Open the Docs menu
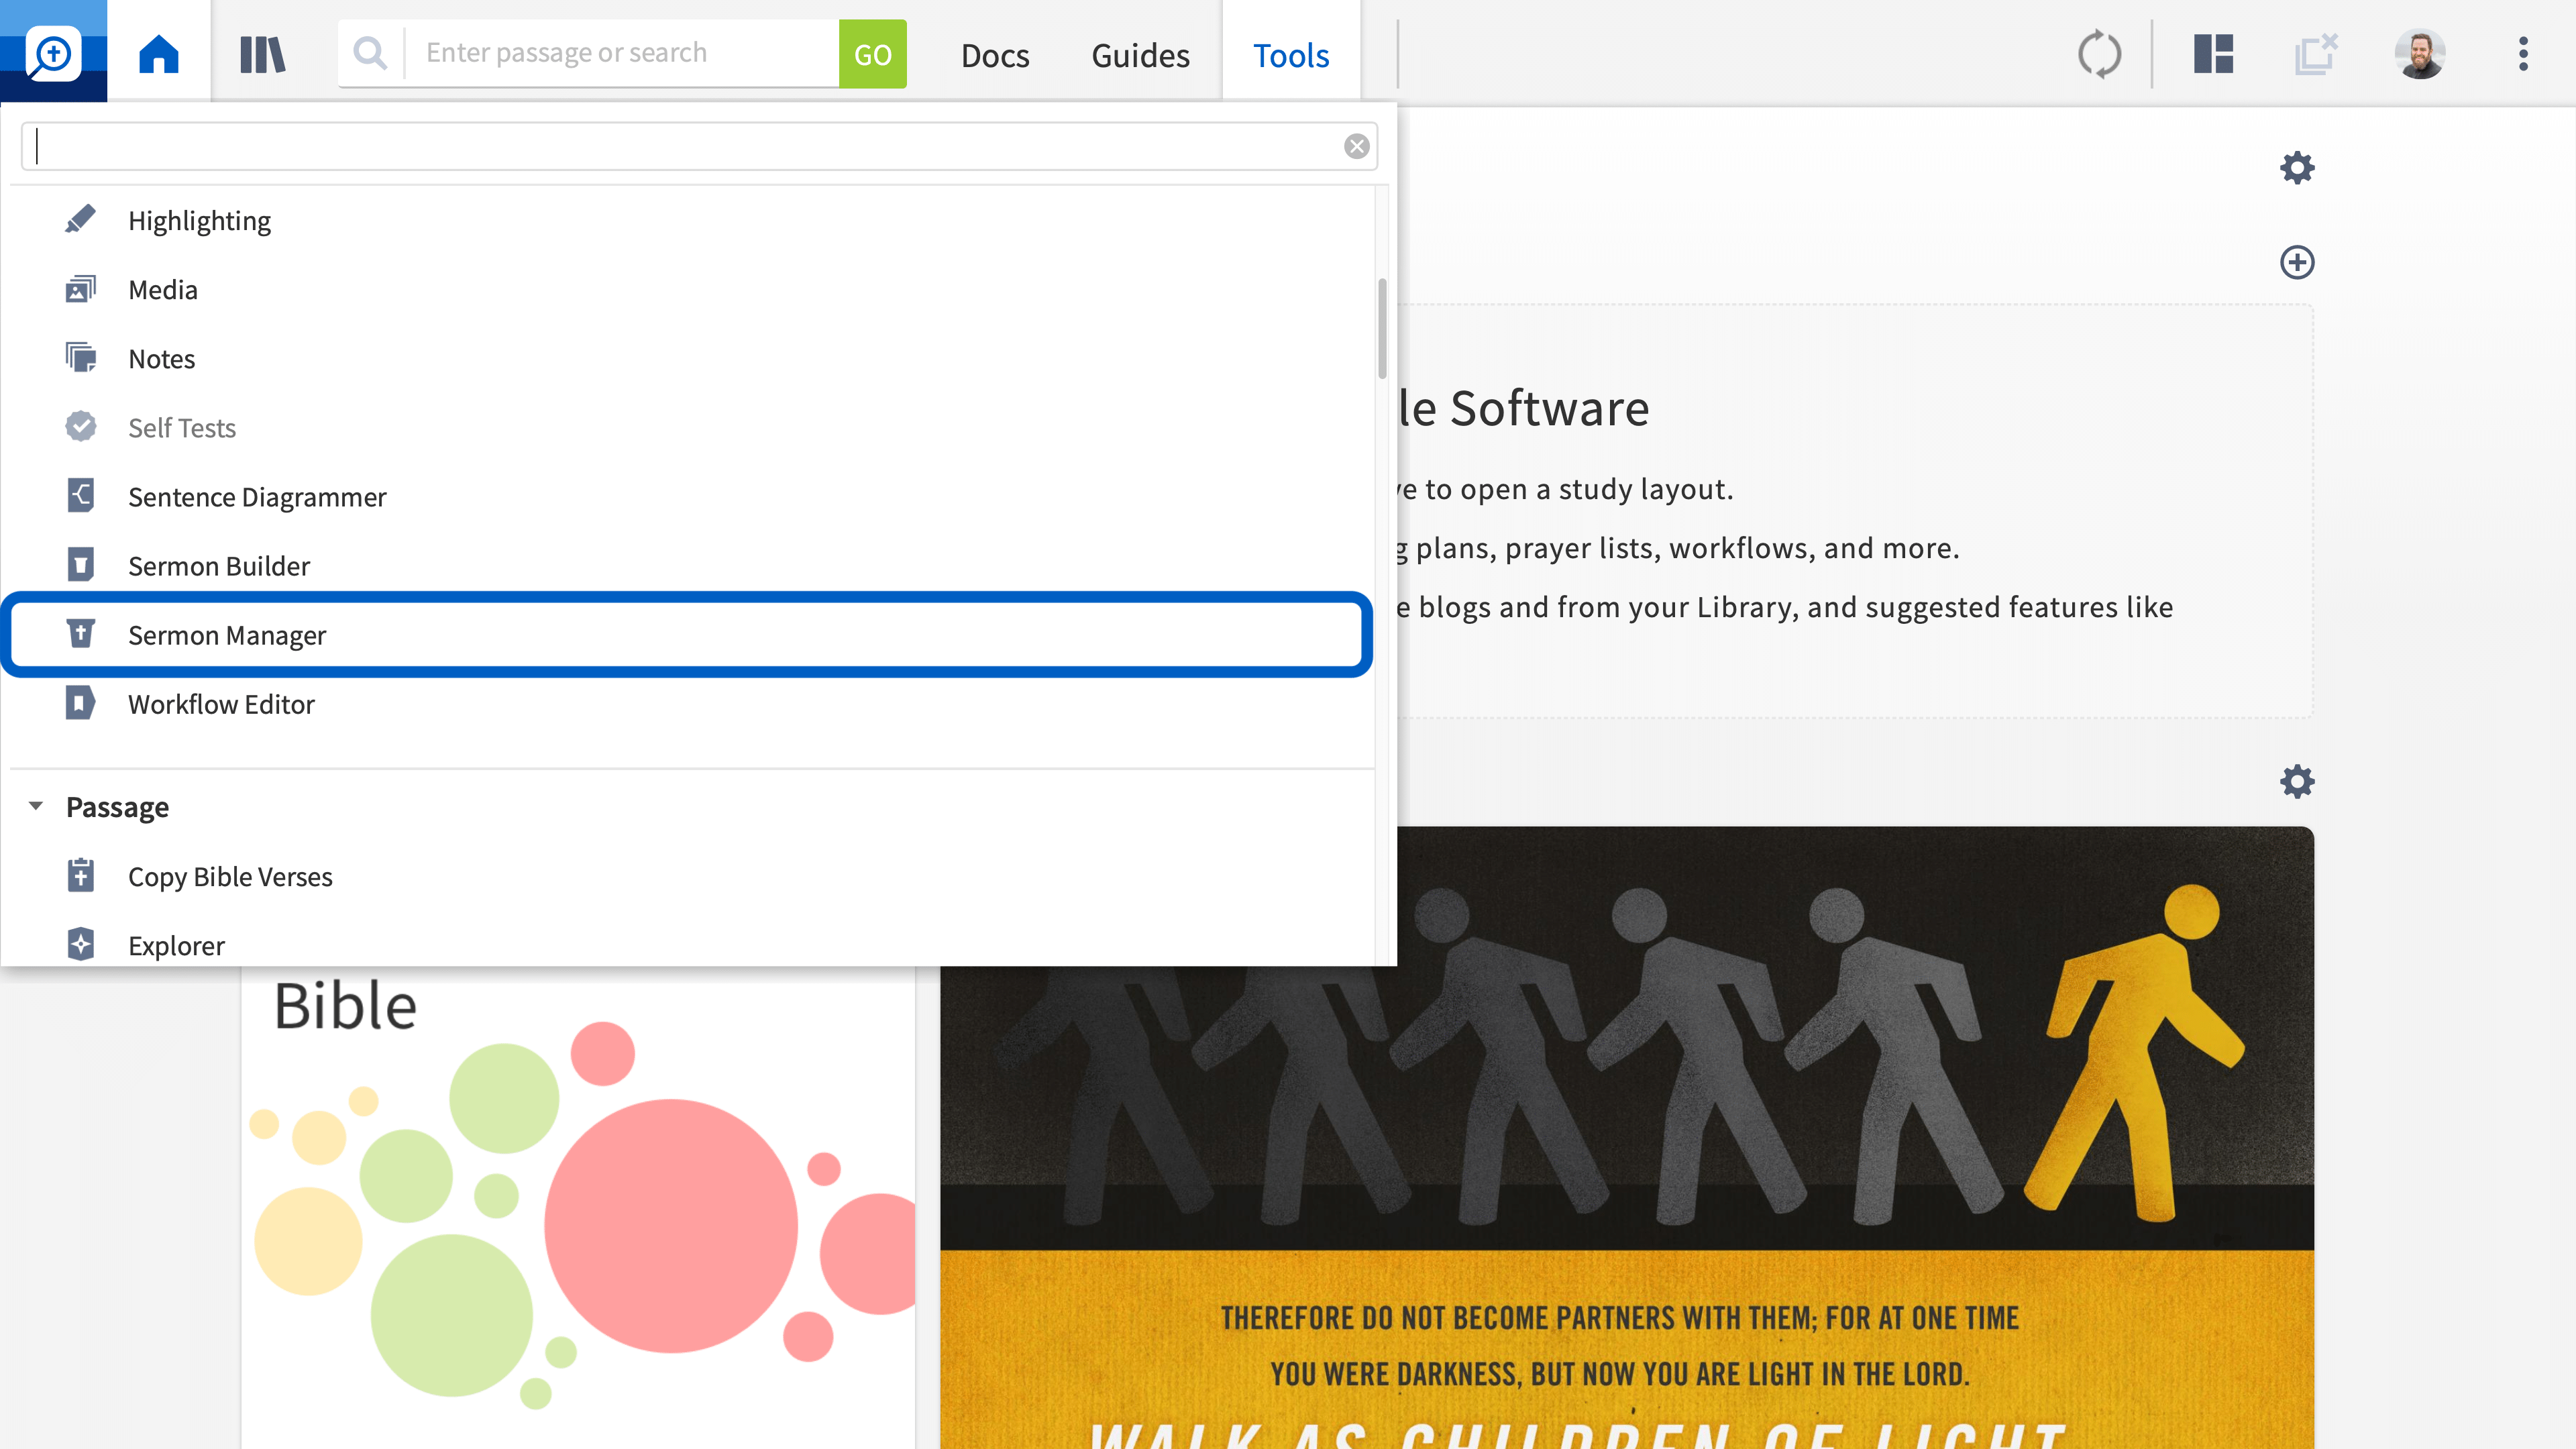The image size is (2576, 1449). (x=994, y=55)
